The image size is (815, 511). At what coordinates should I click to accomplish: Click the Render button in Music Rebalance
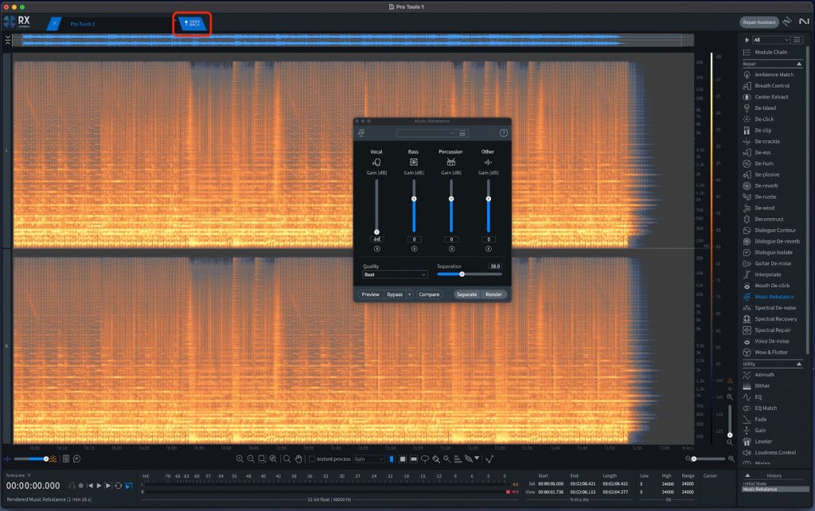point(493,294)
